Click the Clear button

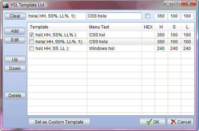pos(15,16)
